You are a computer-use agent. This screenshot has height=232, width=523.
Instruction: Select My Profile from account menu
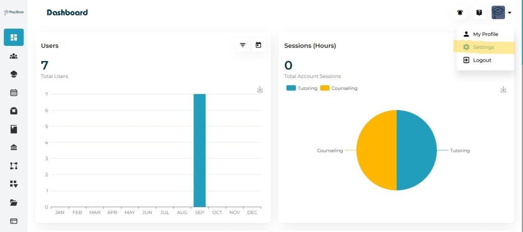coord(485,34)
